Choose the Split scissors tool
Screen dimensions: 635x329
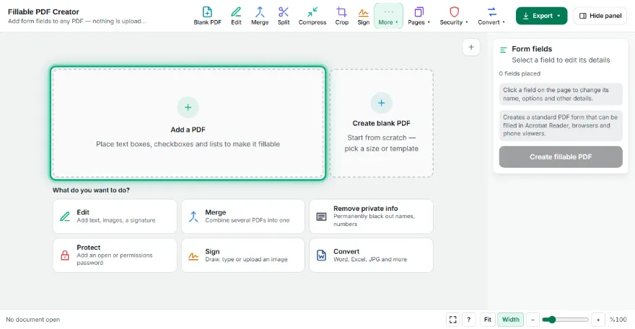(284, 16)
